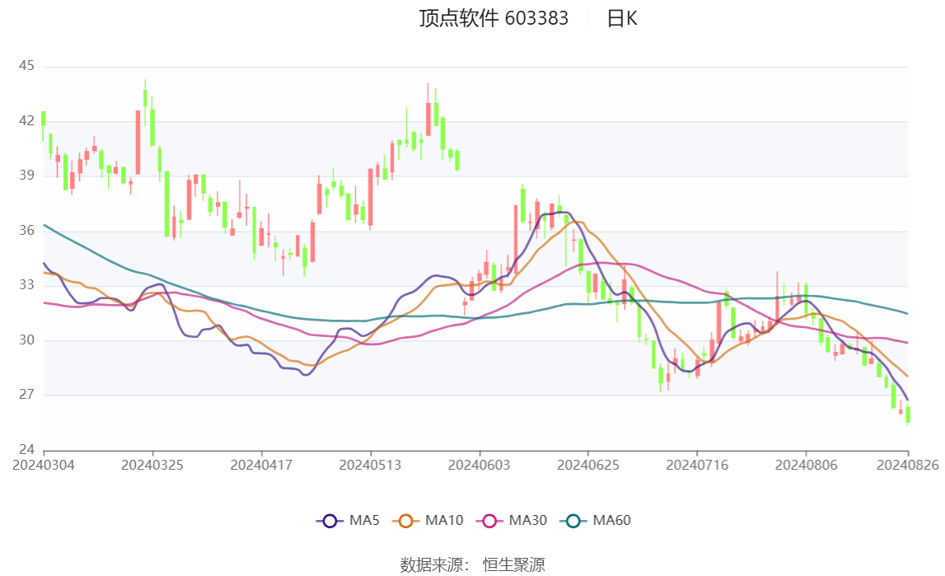Click the 日K label in the title

pos(622,19)
